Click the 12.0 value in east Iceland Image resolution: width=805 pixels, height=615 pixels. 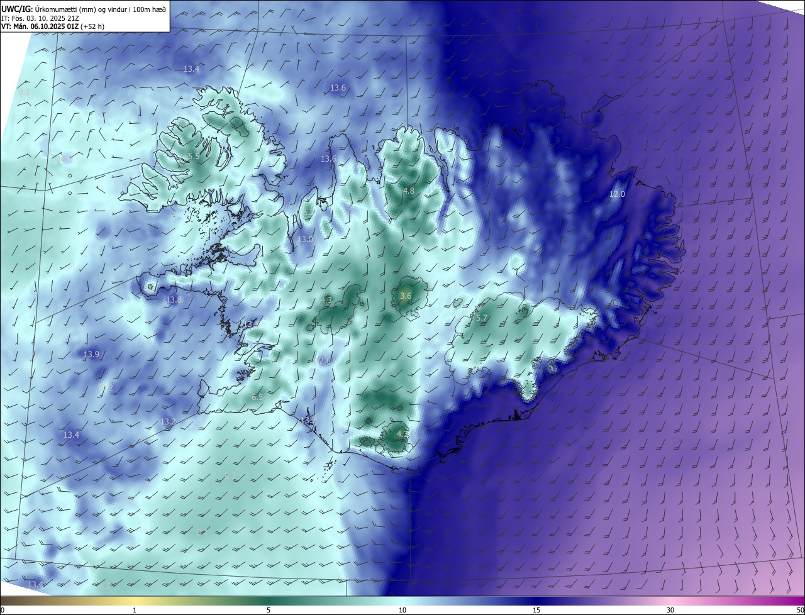[x=617, y=194]
